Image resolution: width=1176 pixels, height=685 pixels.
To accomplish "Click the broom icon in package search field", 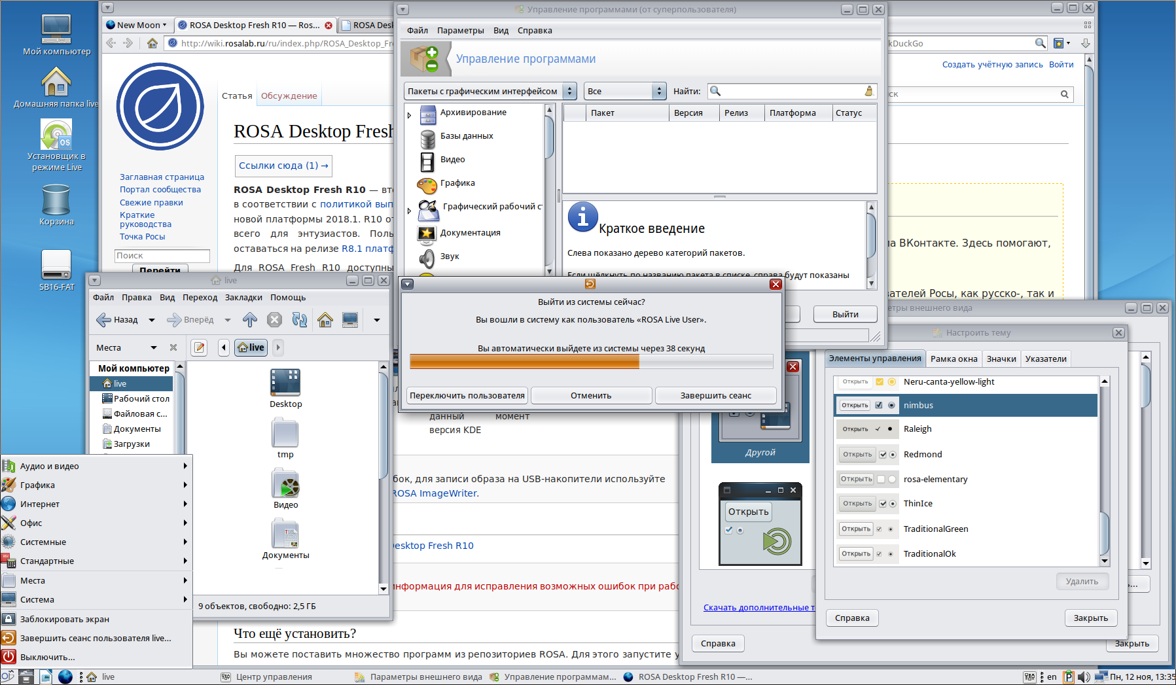I will tap(868, 91).
